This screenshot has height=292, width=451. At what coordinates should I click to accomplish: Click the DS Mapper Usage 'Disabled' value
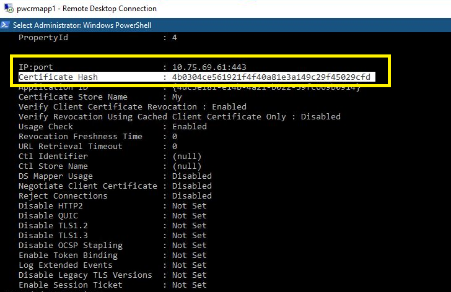tap(192, 176)
